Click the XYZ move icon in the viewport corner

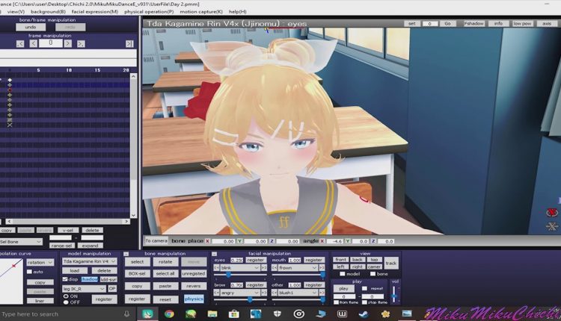552,226
